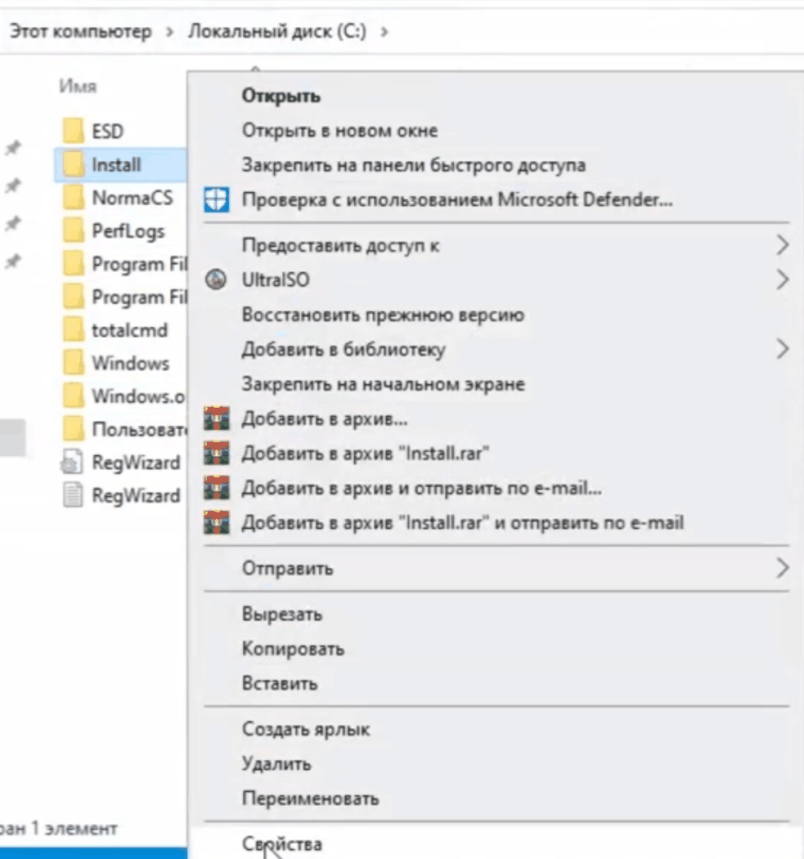Expand the 'Отправить' submenu arrow
The height and width of the screenshot is (859, 804).
[782, 569]
